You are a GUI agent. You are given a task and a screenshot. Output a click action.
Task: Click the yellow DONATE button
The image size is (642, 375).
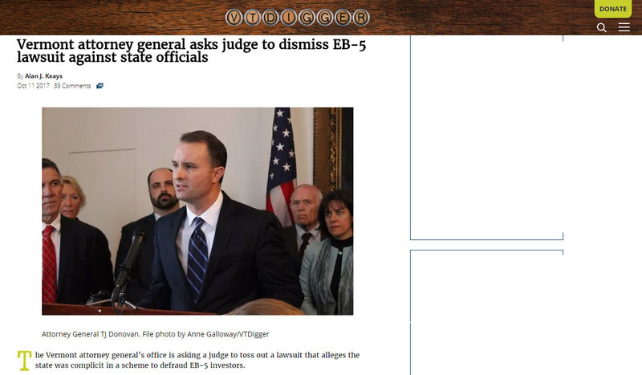[613, 9]
